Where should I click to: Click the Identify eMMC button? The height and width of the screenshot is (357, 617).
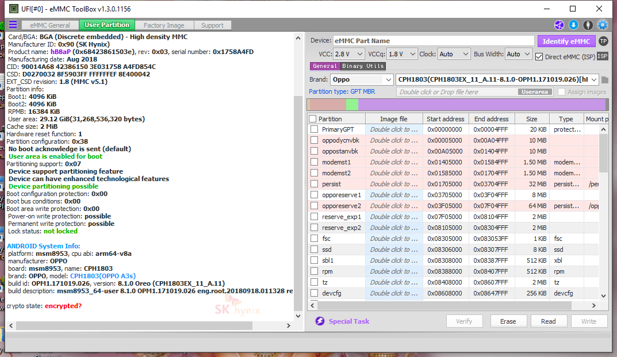coord(566,41)
